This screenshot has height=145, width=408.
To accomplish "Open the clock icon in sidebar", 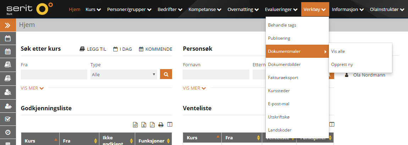I will 8,132.
